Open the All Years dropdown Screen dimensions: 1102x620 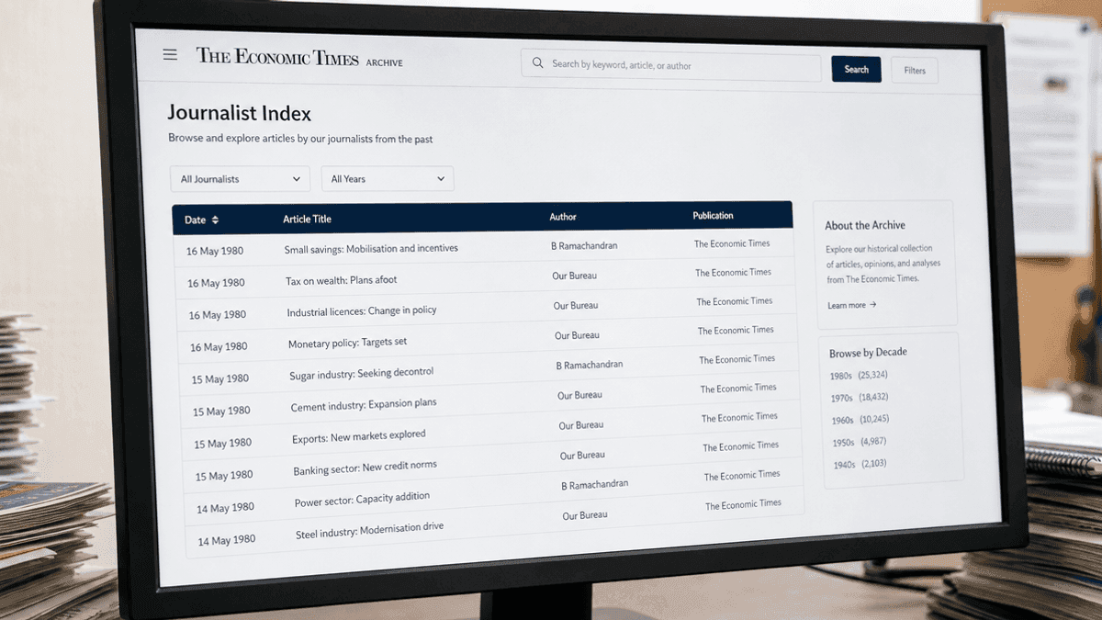tap(388, 179)
